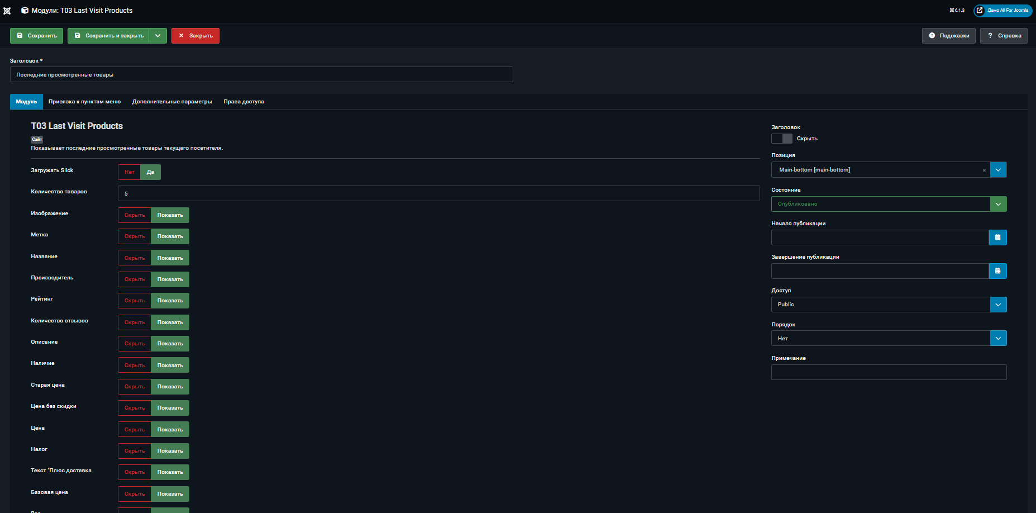Set Загружать Slick to Нет

coord(129,172)
